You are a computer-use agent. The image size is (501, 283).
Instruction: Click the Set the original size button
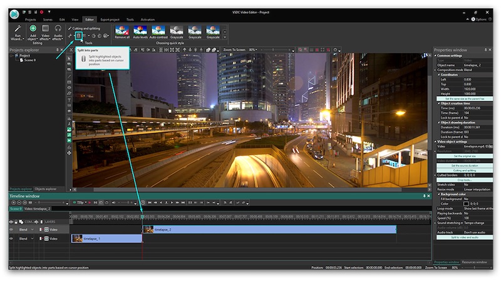(465, 156)
